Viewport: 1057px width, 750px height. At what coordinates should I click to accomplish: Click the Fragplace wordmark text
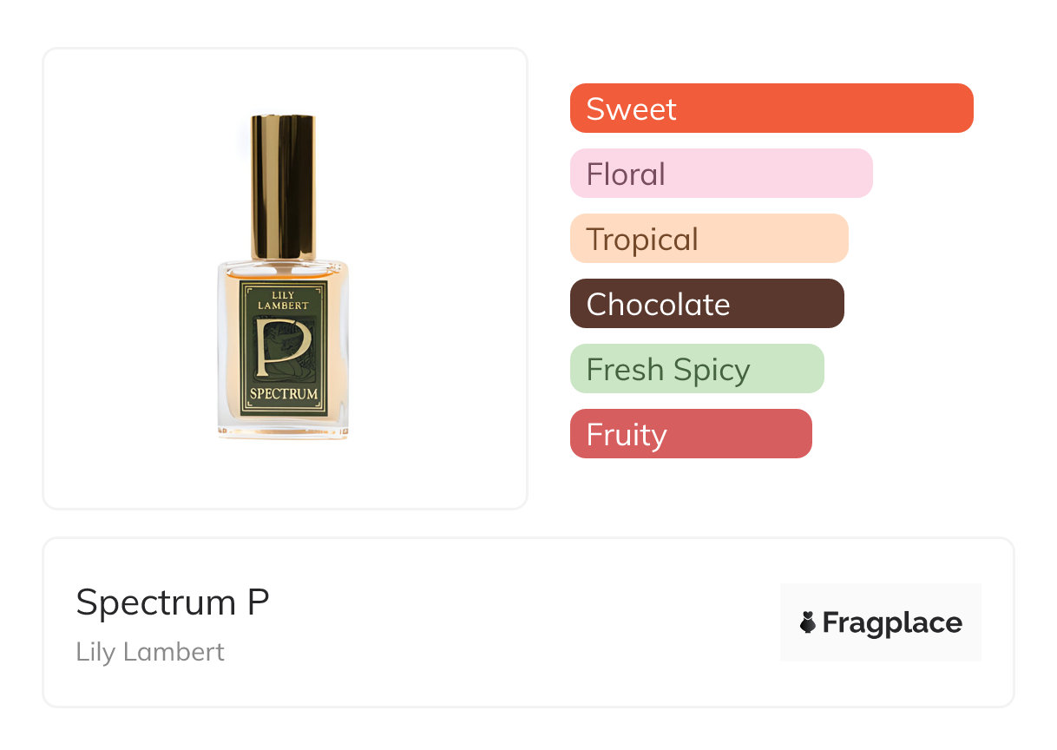(892, 622)
